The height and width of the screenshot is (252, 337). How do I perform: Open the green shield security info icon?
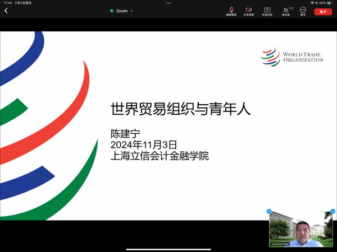click(x=112, y=11)
